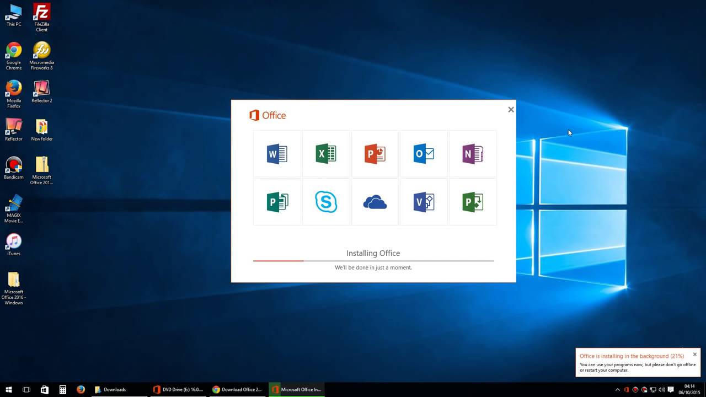Open Task View from taskbar
Viewport: 706px width, 397px height.
(x=26, y=390)
